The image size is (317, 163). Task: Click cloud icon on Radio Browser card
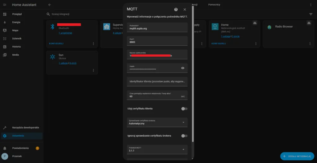coord(309,23)
